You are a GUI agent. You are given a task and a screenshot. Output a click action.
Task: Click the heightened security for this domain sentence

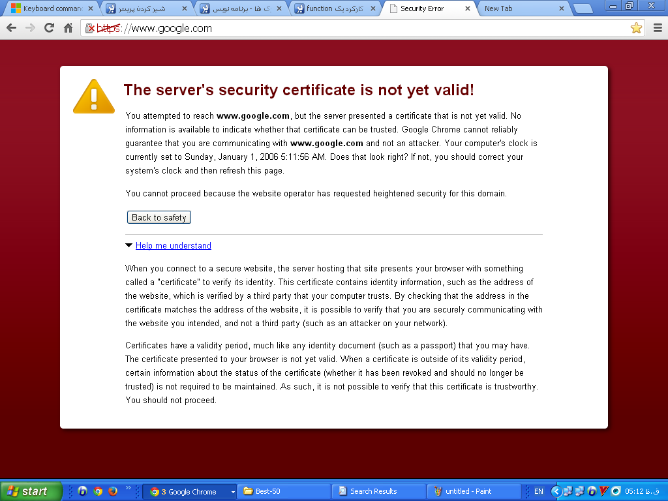tap(316, 193)
